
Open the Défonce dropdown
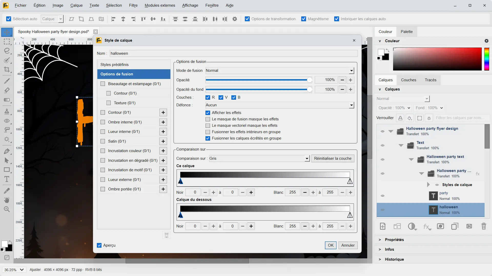pyautogui.click(x=280, y=105)
